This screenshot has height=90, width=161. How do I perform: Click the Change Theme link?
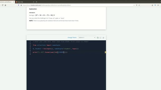coord(72,37)
